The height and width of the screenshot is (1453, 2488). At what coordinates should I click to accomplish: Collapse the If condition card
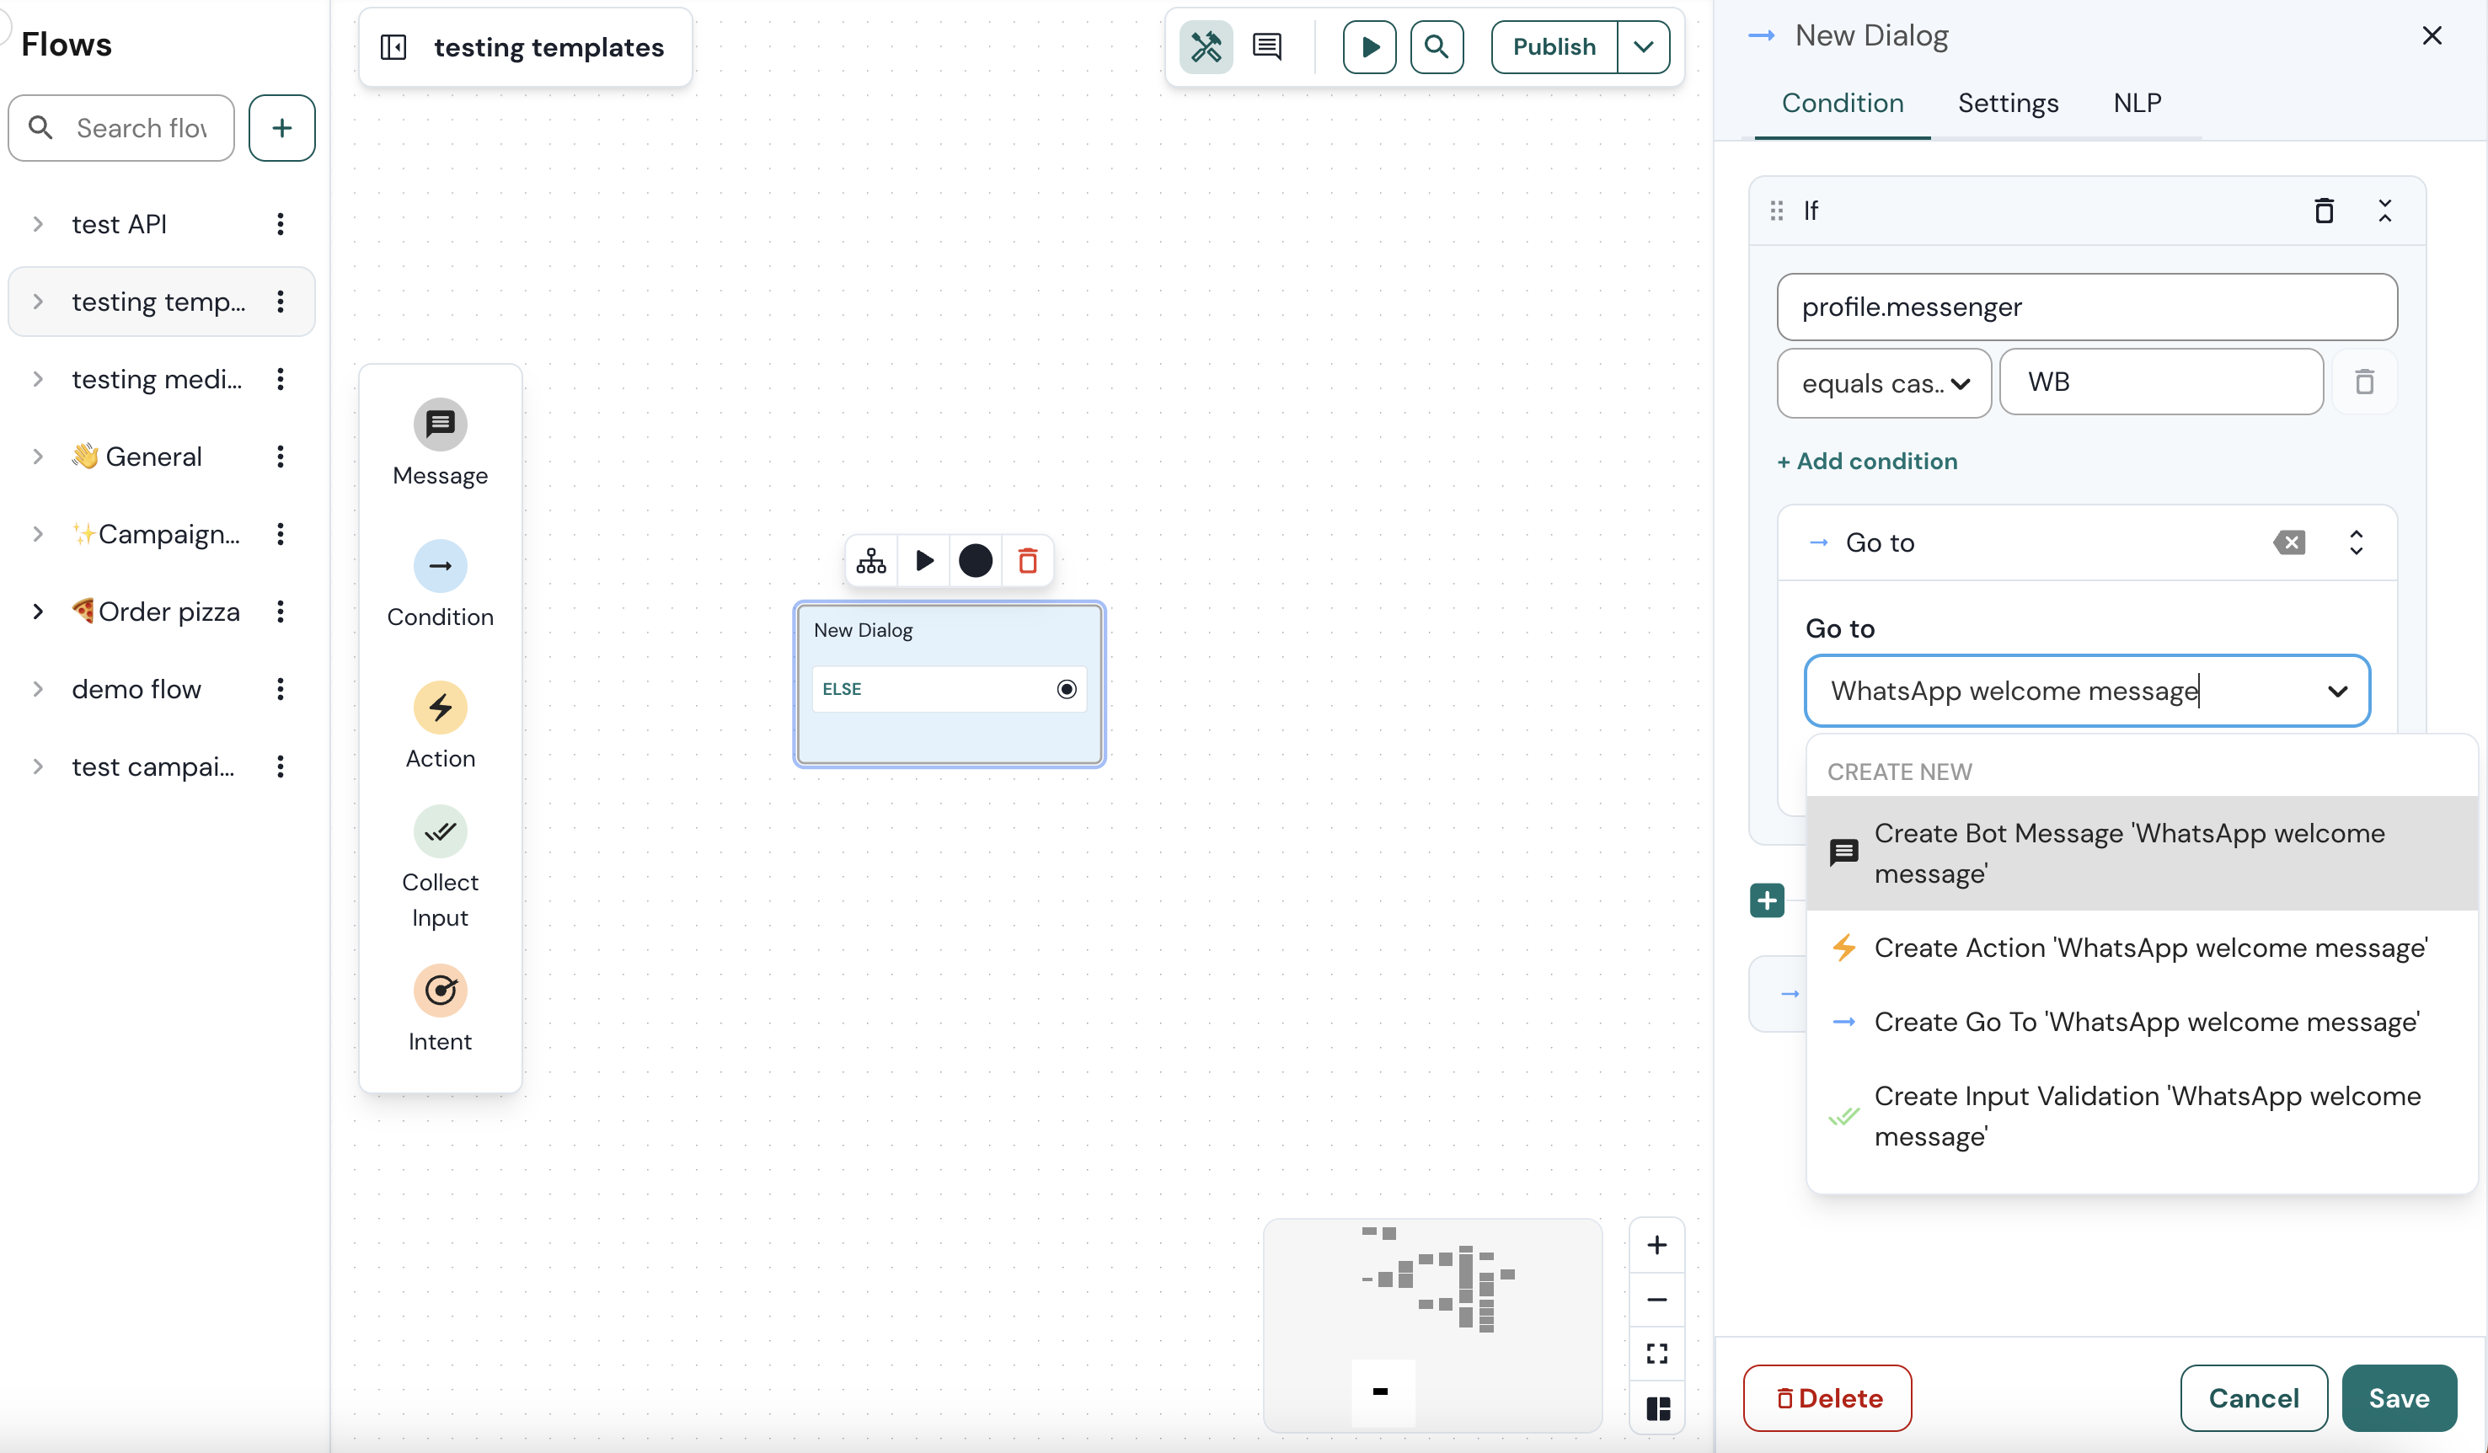click(2385, 211)
